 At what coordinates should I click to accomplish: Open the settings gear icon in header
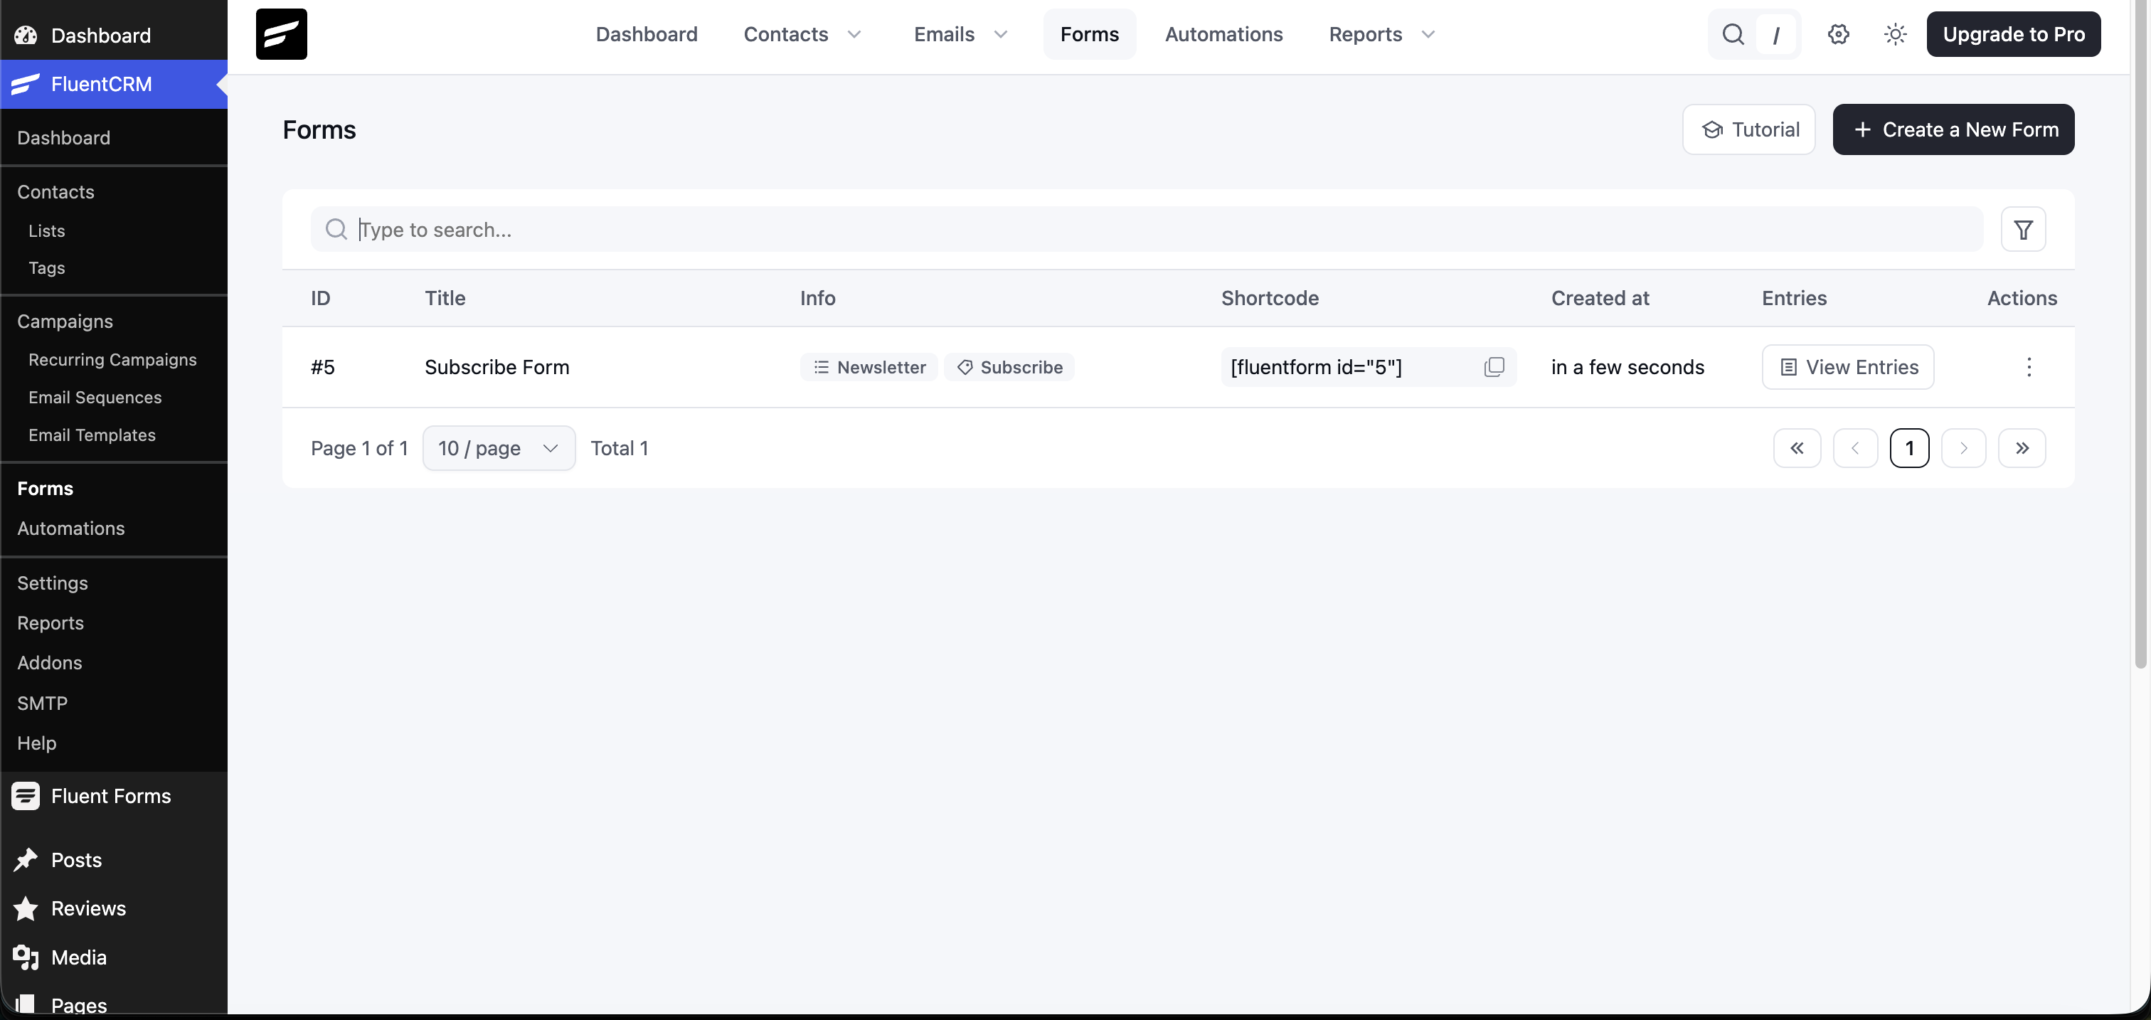(x=1838, y=34)
